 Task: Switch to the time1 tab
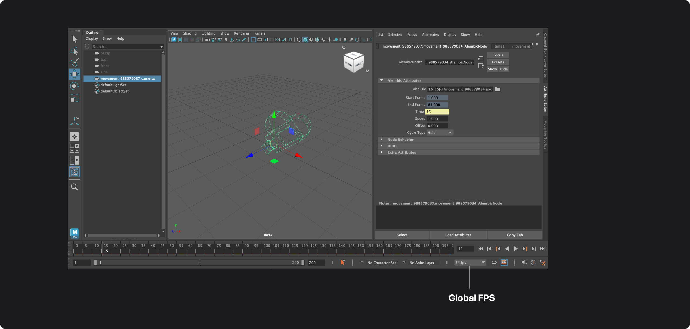pos(499,46)
